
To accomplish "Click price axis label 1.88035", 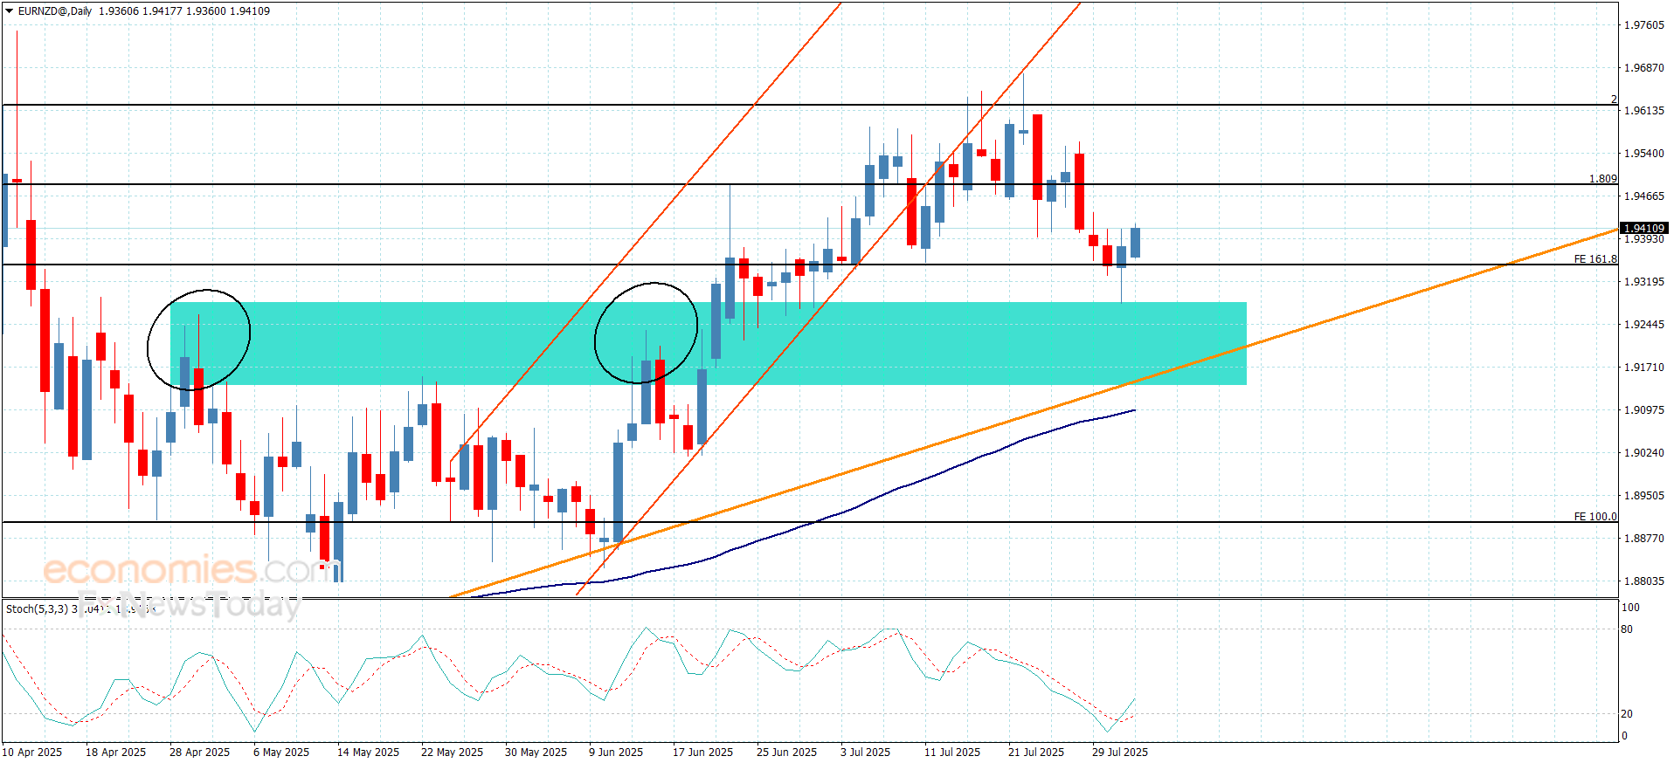I will click(1643, 581).
